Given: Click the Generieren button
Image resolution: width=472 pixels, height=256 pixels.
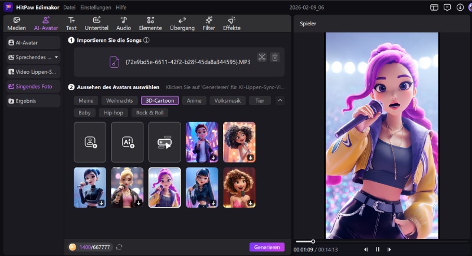Looking at the screenshot, I should [x=267, y=247].
